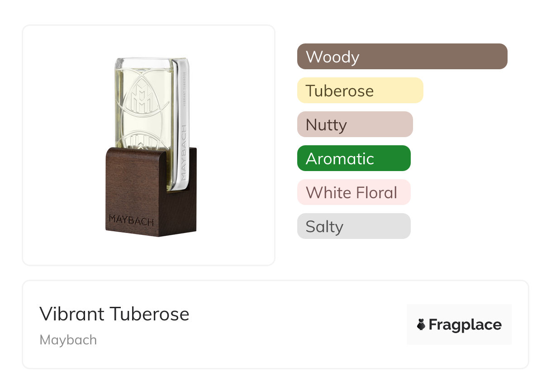Click the pink White Floral accord bar
Viewport: 551px width, 391px height.
coord(353,192)
